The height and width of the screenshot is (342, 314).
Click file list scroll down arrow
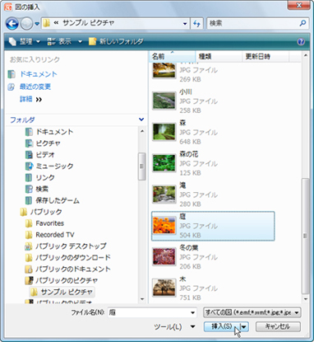coord(306,299)
